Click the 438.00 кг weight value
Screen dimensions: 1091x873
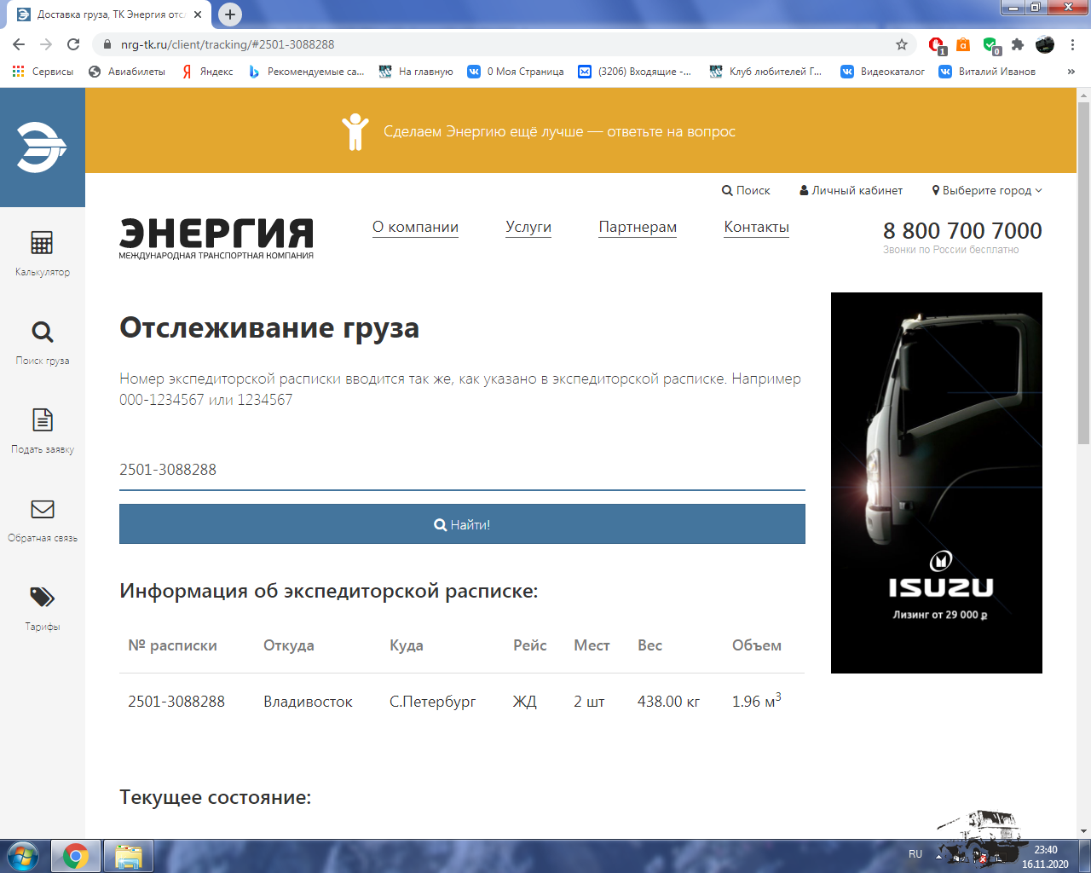point(668,702)
